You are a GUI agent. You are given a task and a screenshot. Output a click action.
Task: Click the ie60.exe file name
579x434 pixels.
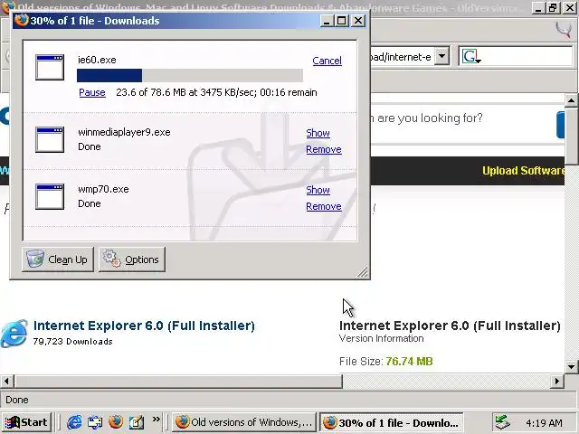coord(97,60)
